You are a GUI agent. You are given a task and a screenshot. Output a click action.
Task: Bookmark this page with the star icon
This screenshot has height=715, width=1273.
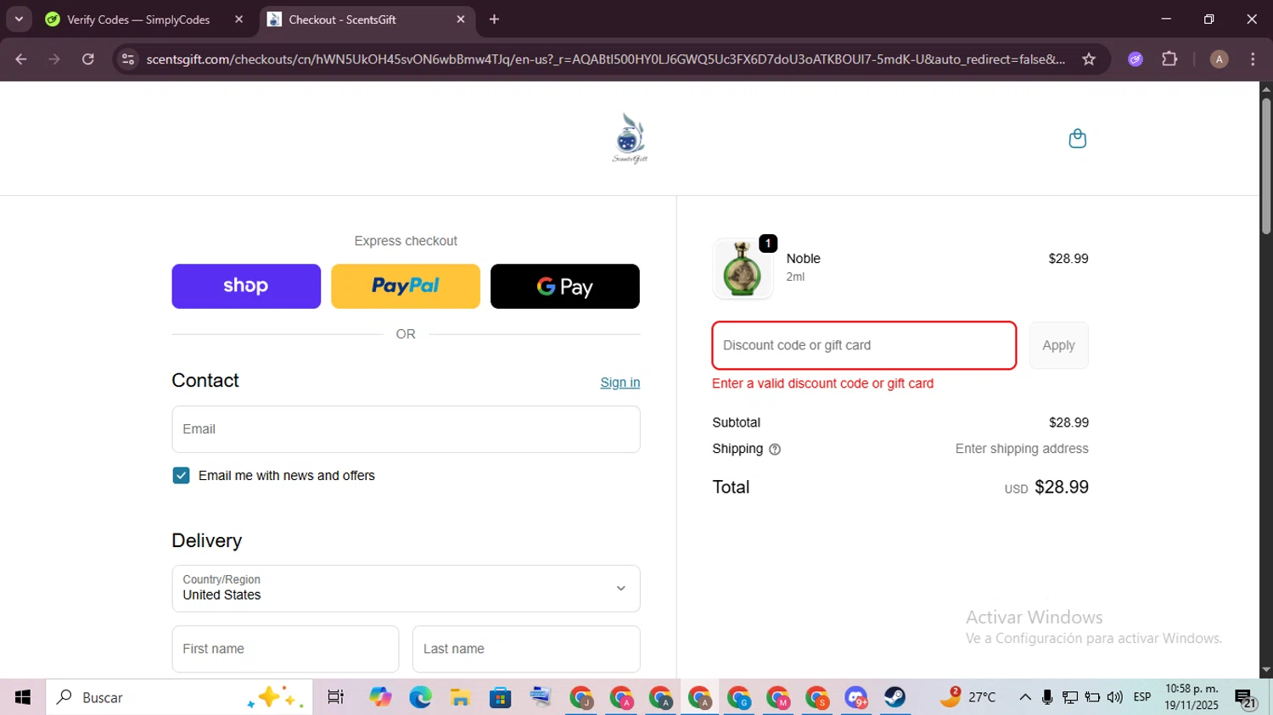1089,59
